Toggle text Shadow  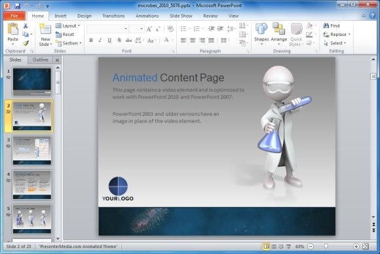coord(119,40)
